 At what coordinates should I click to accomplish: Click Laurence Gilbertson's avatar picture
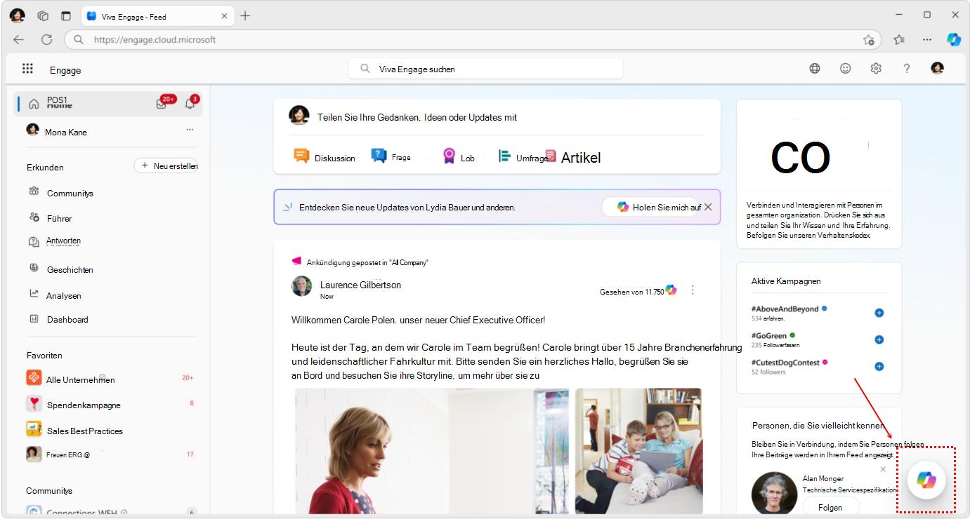(x=302, y=286)
